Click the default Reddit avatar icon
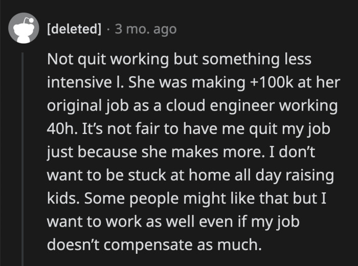This screenshot has width=358, height=266. pos(22,29)
